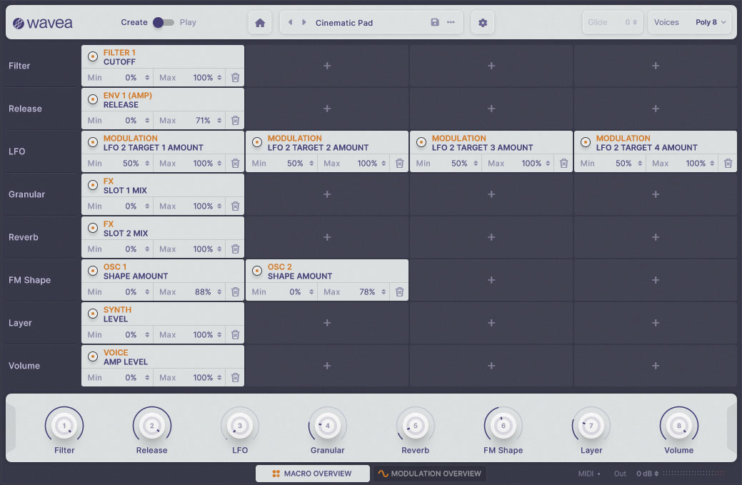Add second target to Granular row
Screen dimensions: 742x485
[x=327, y=194]
